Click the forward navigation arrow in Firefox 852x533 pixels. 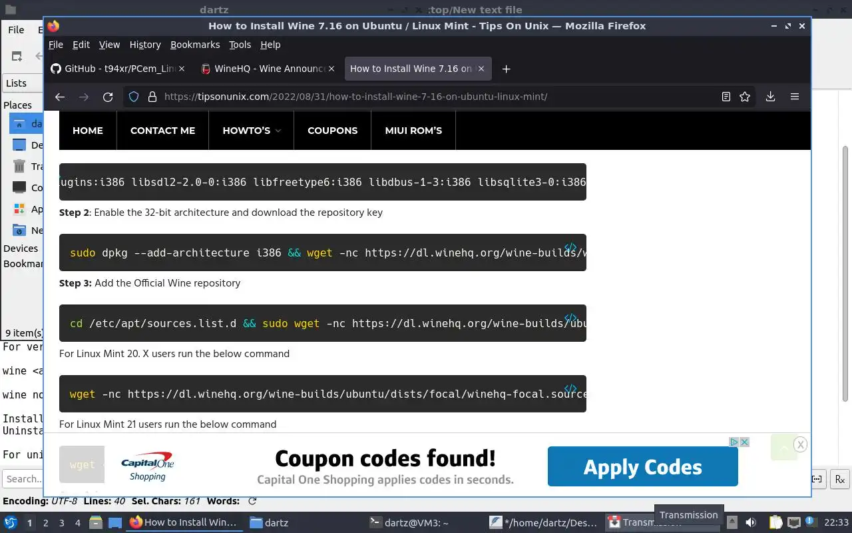pos(84,97)
